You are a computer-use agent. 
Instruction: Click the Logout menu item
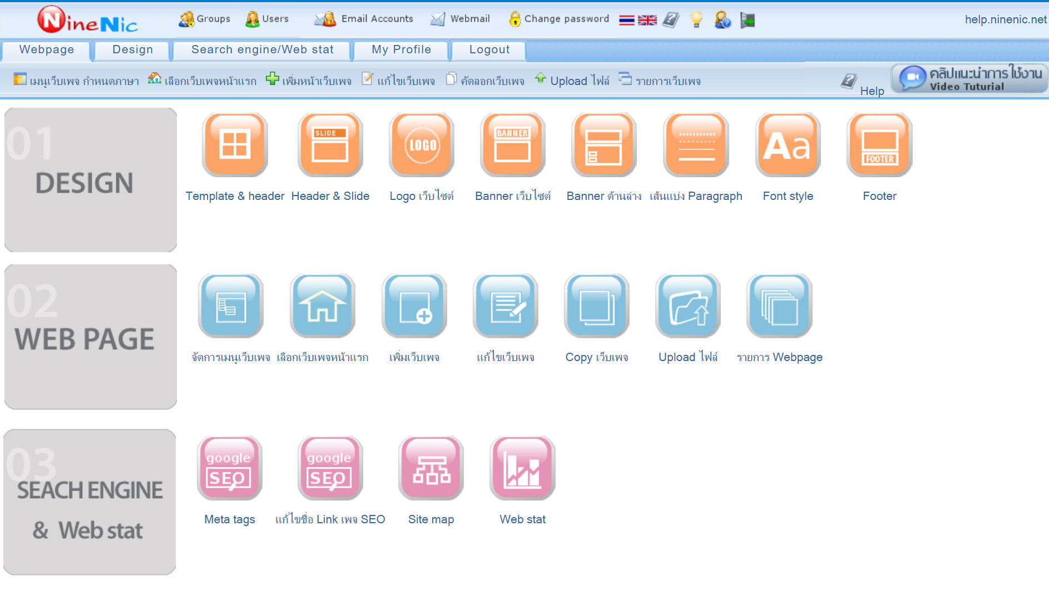tap(488, 49)
